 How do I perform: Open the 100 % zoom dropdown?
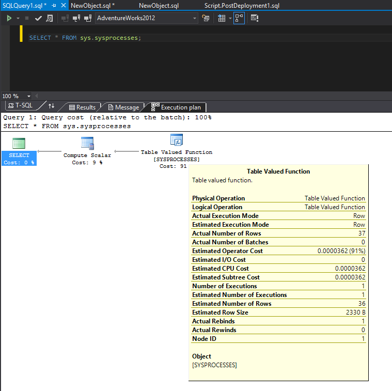point(28,96)
